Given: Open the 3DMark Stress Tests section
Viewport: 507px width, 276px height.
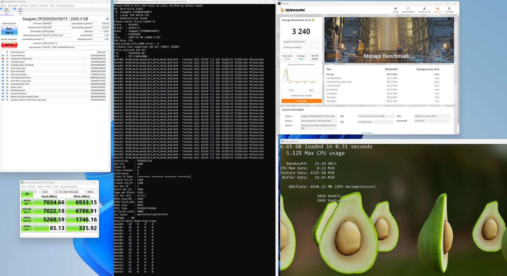Looking at the screenshot, I should click(424, 10).
